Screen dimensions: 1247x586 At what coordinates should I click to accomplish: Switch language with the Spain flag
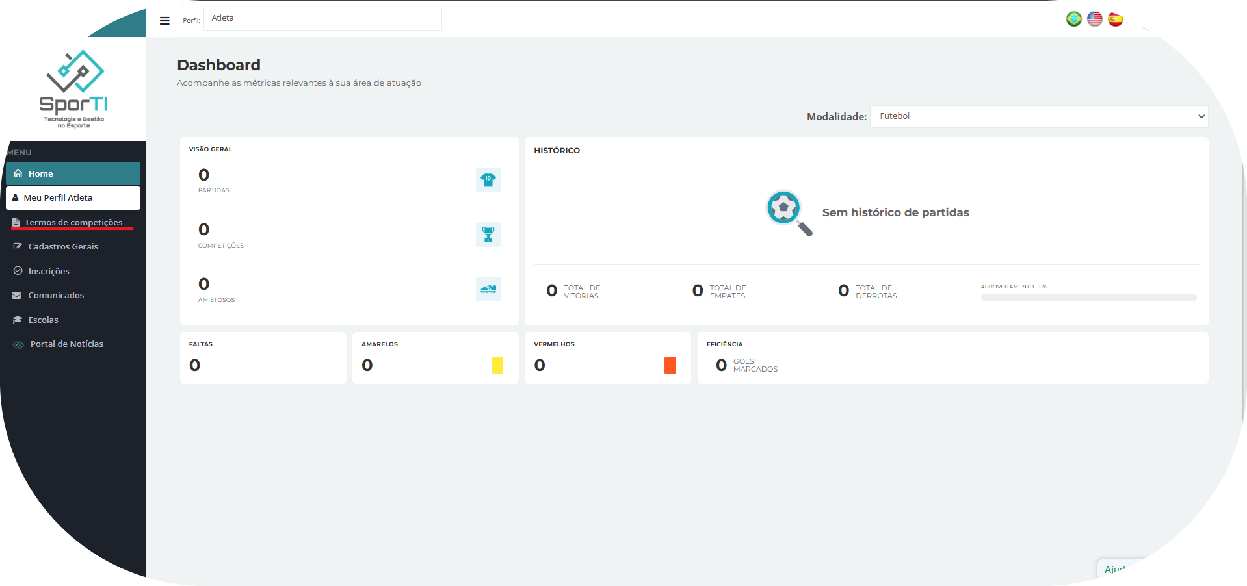(1115, 19)
